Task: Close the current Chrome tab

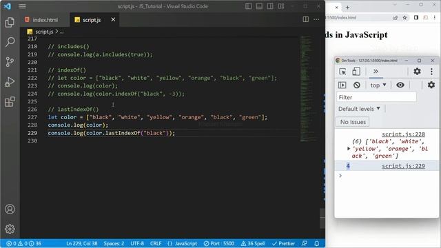Action: point(336,8)
